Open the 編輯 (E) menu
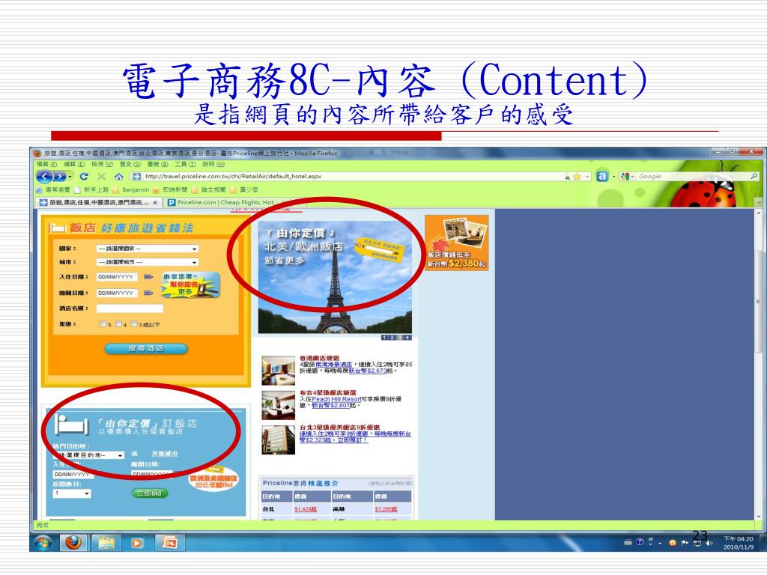The width and height of the screenshot is (767, 575). click(x=74, y=164)
